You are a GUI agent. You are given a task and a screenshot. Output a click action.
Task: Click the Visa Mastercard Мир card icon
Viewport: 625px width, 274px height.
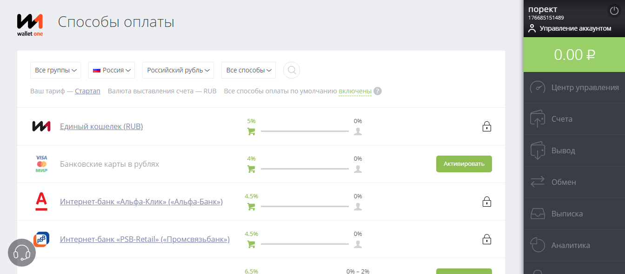point(41,164)
